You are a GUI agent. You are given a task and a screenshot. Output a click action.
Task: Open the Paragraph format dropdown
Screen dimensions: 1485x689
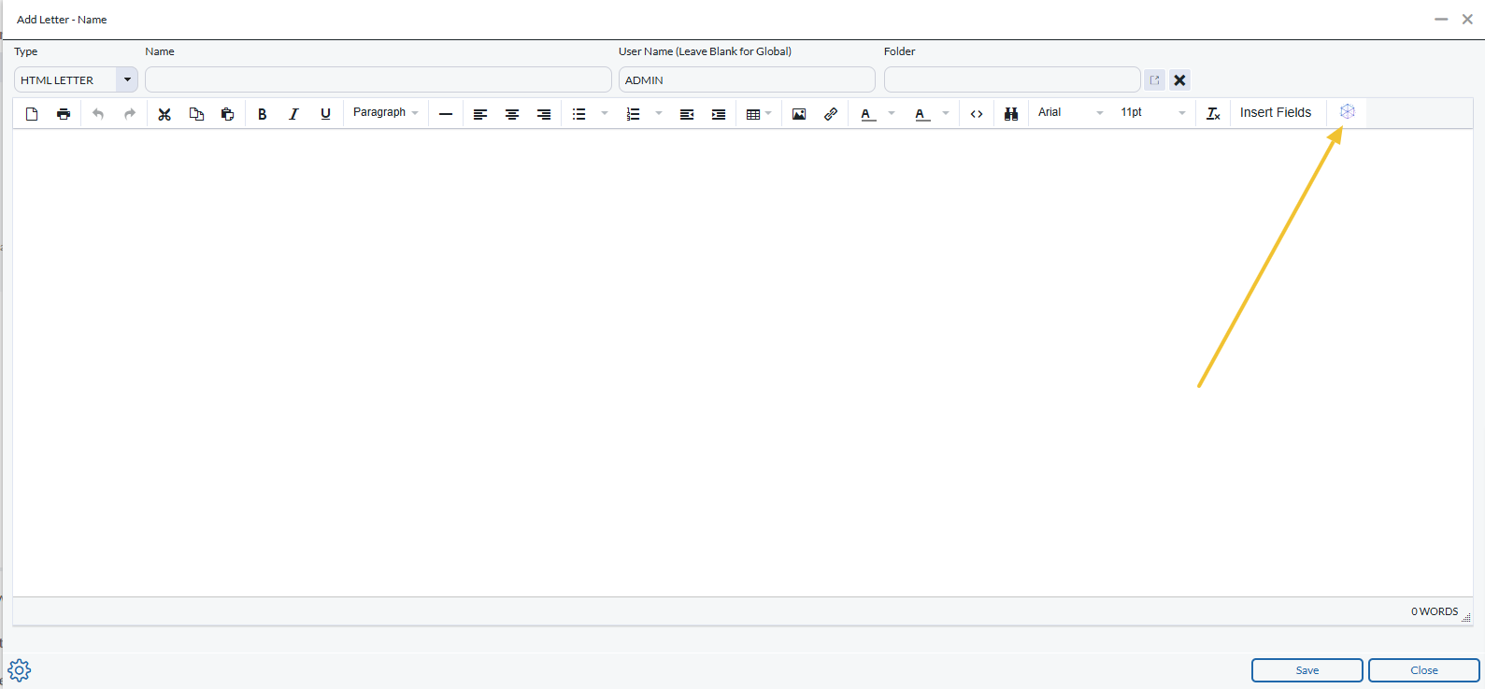tap(385, 113)
